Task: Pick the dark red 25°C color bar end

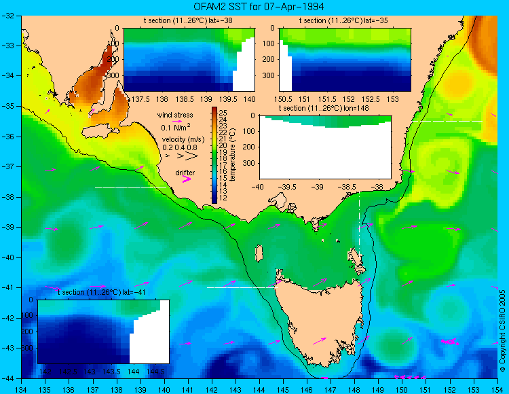Action: click(x=214, y=110)
